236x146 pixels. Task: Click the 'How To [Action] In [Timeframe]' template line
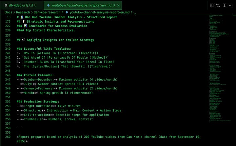pos(58,53)
